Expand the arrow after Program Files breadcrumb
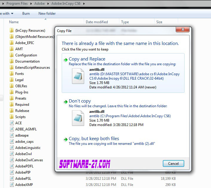Viewport: 211px width, 188px height. (x=31, y=4)
